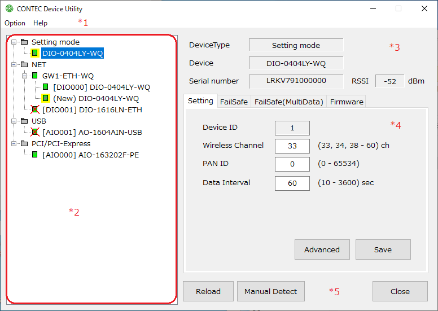The width and height of the screenshot is (438, 311).
Task: Click the Manual Detect button
Action: pos(271,291)
